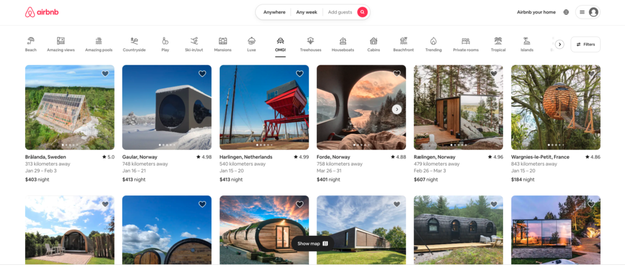Image resolution: width=625 pixels, height=268 pixels.
Task: Click the 4.98 star rating
Action: tap(204, 157)
